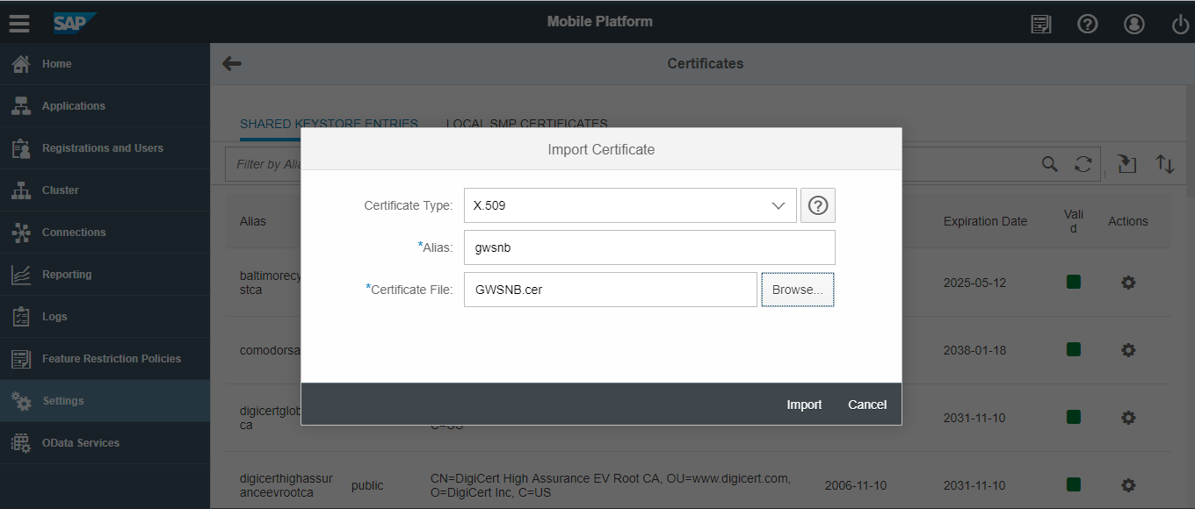Open the navigation hamburger menu

(19, 23)
